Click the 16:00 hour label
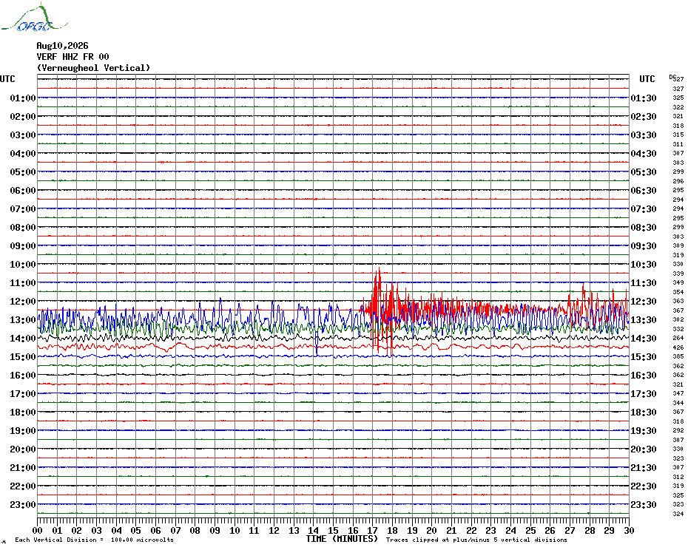Image resolution: width=688 pixels, height=550 pixels. click(x=23, y=375)
